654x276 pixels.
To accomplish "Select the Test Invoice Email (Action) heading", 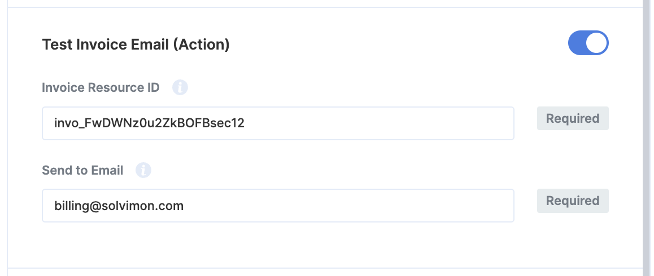I will (x=136, y=44).
